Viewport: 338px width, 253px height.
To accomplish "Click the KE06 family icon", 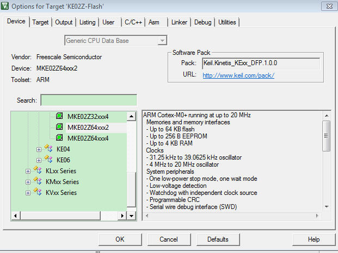I will [x=48, y=159].
